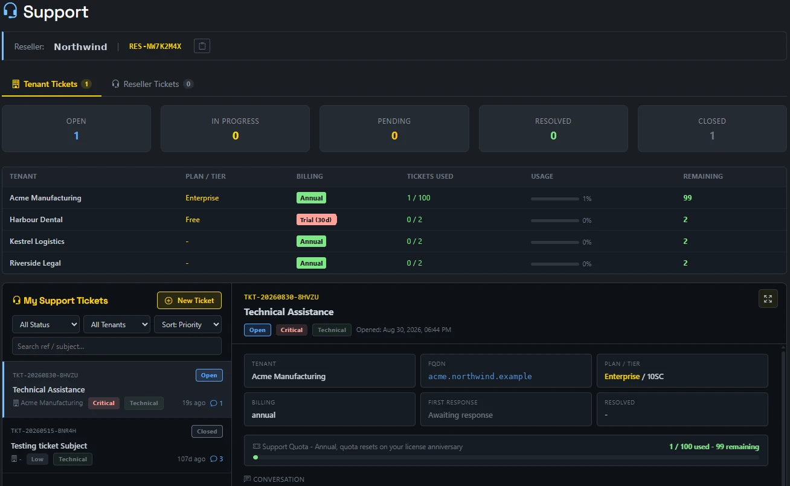This screenshot has height=486, width=790.
Task: Click the Tenant column header
Action: coord(23,176)
